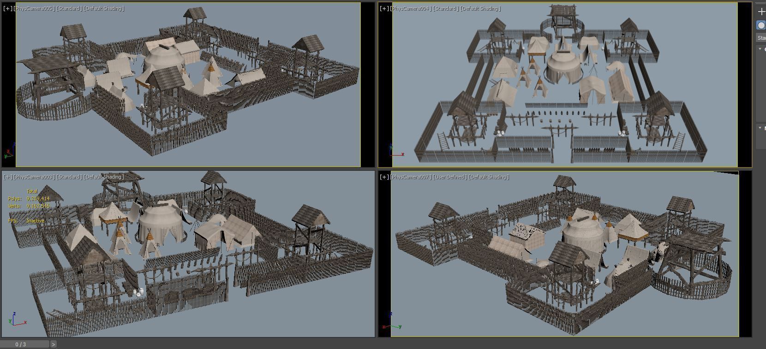Collapse the lower command panel rollout arrow
766x349 pixels.
(760, 128)
